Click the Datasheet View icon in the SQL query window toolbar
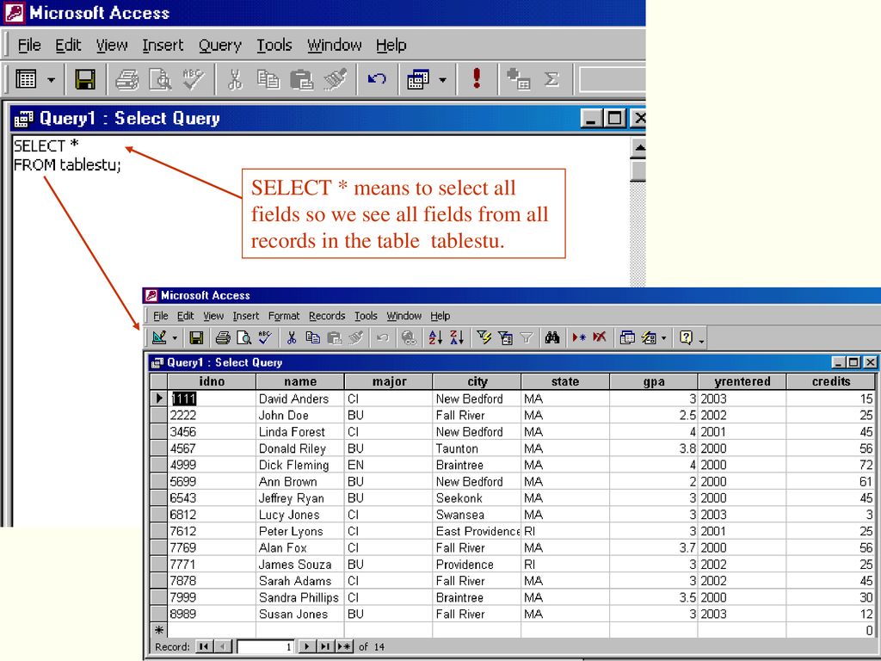 point(26,79)
